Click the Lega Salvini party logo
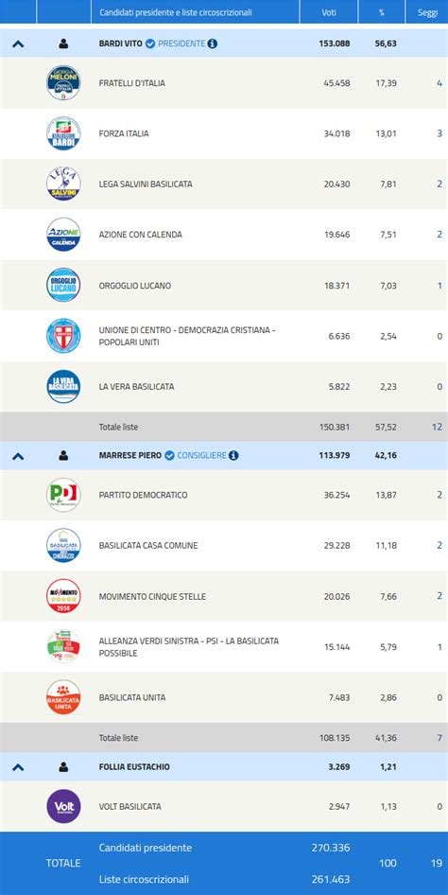 [63, 184]
